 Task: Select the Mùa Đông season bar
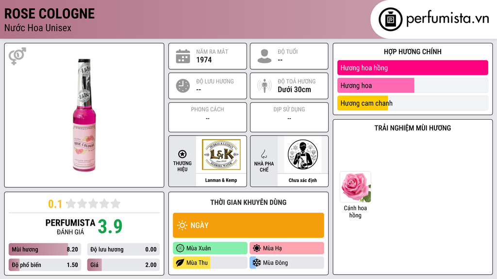[287, 263]
